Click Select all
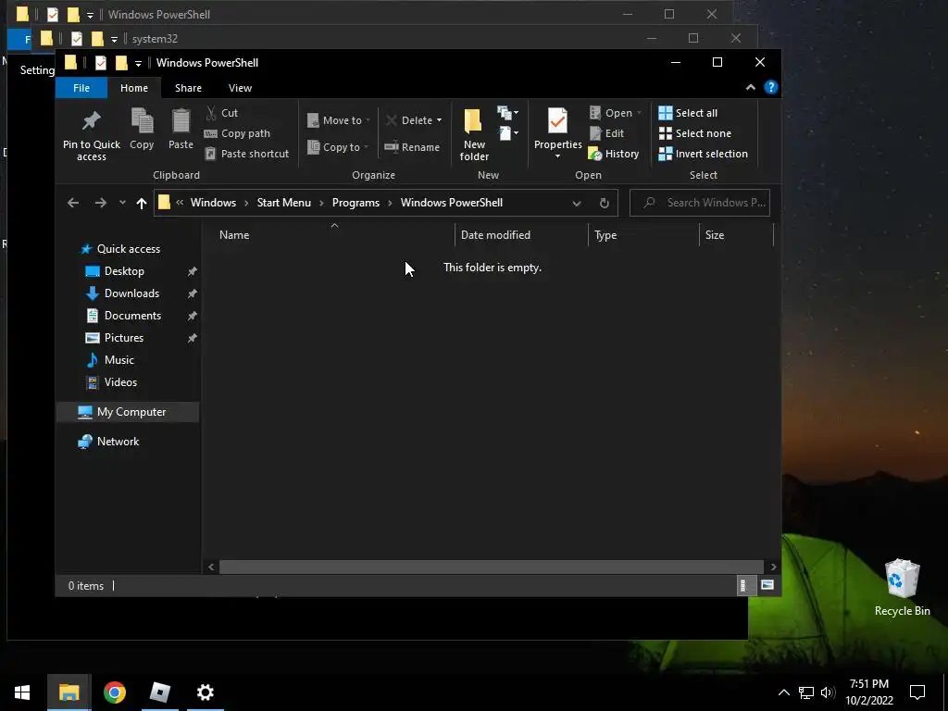This screenshot has height=711, width=948. [x=688, y=113]
